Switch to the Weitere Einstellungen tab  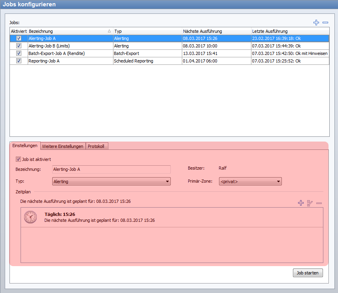tap(63, 146)
